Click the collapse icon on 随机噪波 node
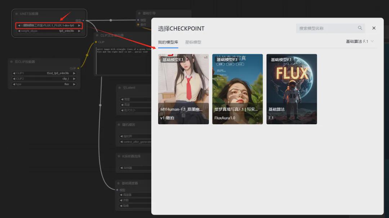Viewport: 389px width, 218px height. 119,125
